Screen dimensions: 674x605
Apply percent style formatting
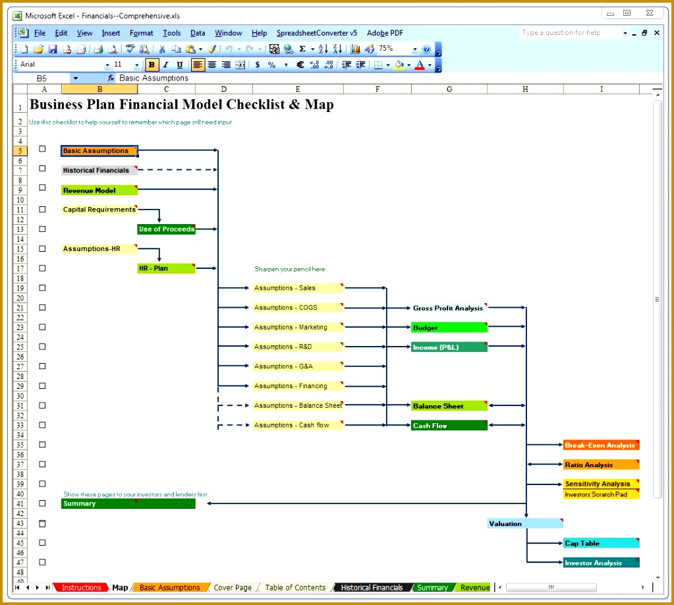click(273, 65)
